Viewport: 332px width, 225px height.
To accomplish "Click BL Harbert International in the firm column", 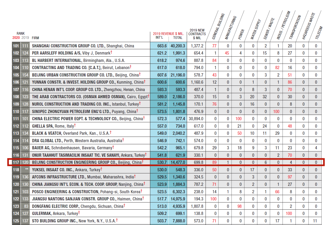I will tap(57, 60).
